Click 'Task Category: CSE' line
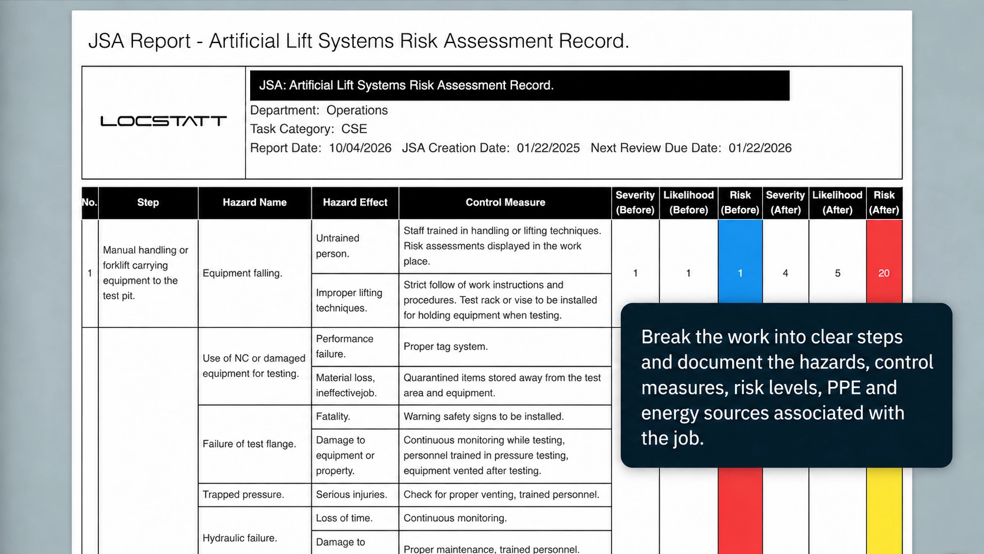Image resolution: width=984 pixels, height=554 pixels. pyautogui.click(x=308, y=129)
